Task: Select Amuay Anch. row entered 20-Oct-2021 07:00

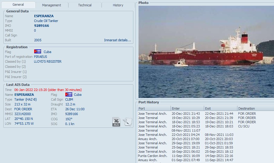Action: [x=206, y=139]
